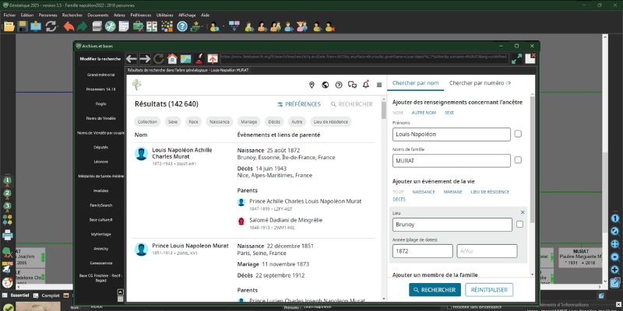The height and width of the screenshot is (311, 623).
Task: Open FamilySearch hamburger menu icon
Action: 379,85
